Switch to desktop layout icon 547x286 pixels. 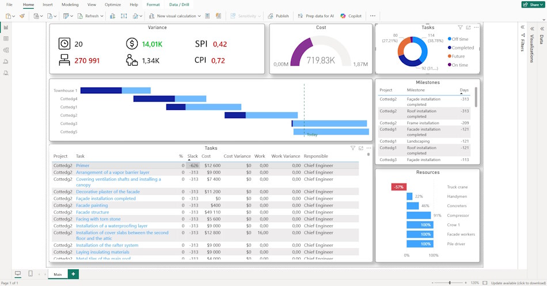17,274
